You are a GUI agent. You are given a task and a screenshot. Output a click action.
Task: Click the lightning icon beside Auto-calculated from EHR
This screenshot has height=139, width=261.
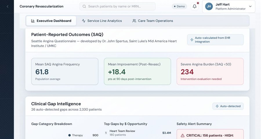click(192, 40)
